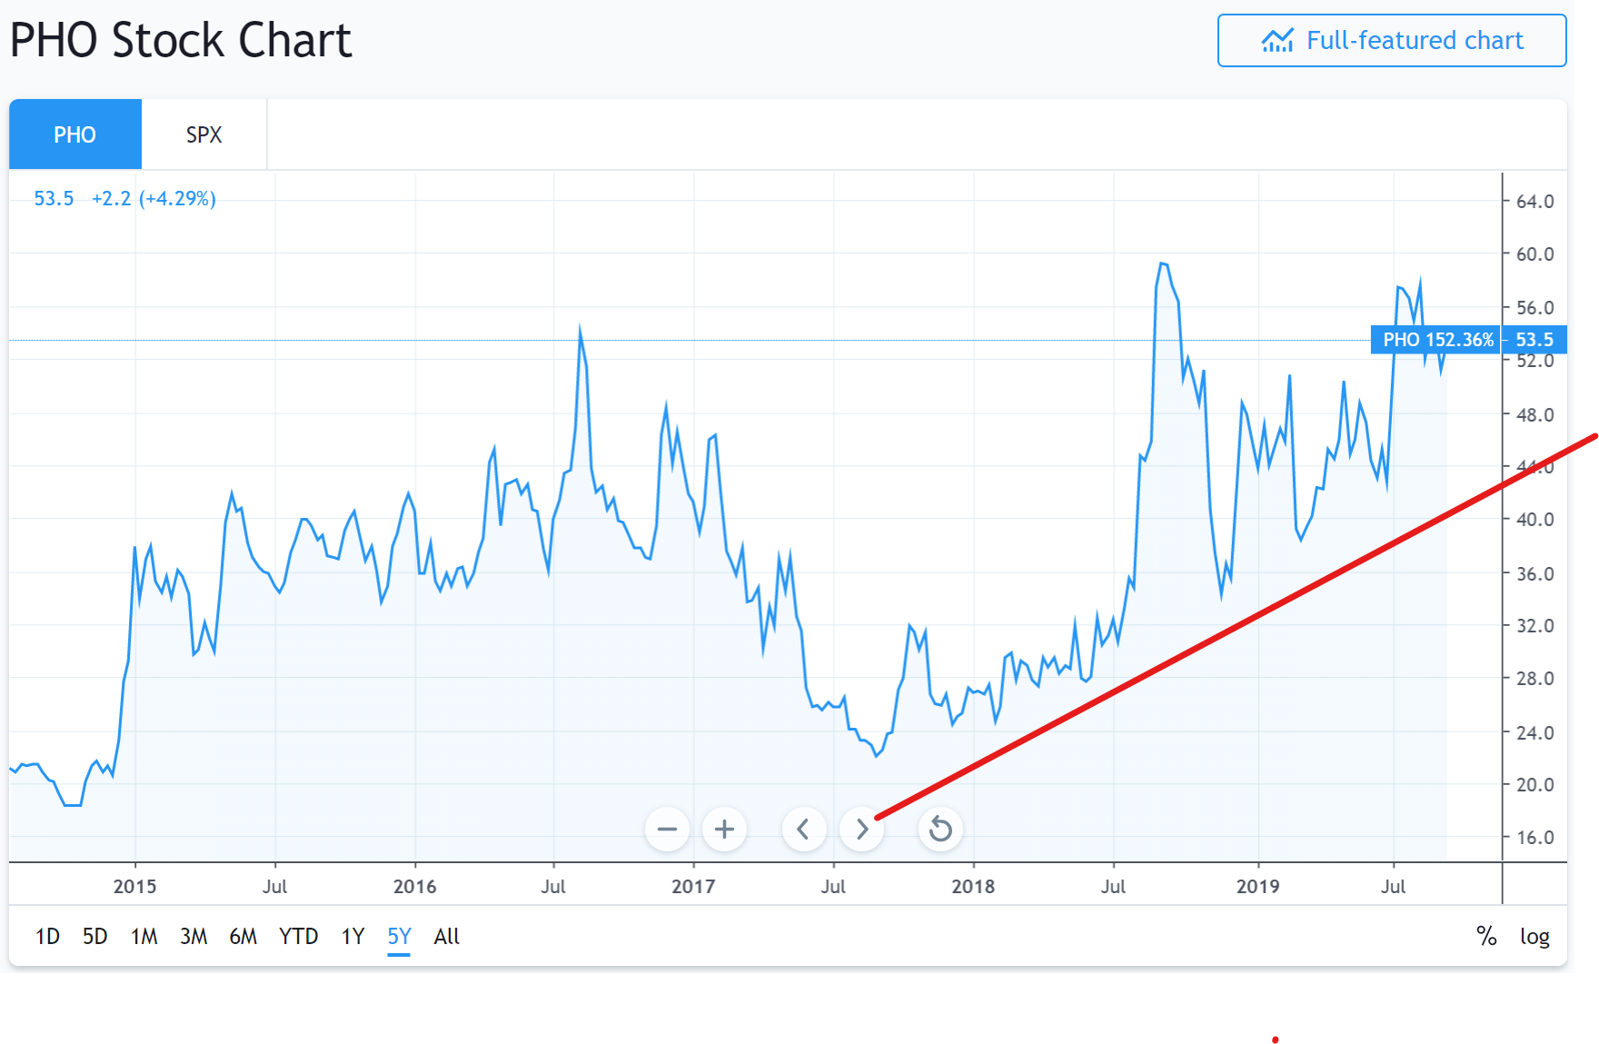The image size is (1599, 1044).
Task: Toggle percent scale mode
Action: (1486, 936)
